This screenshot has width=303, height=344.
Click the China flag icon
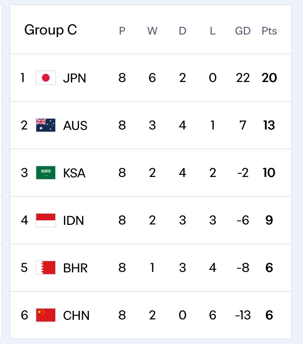46,315
